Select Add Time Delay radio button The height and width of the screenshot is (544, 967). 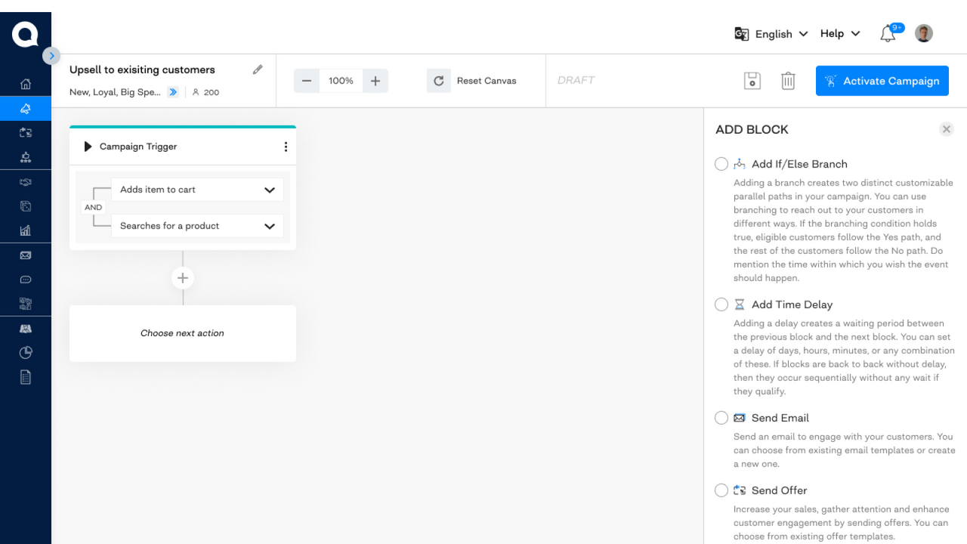(721, 304)
